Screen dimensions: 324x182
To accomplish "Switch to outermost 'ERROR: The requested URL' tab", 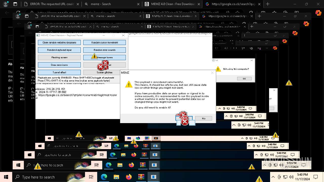I will point(49,4).
